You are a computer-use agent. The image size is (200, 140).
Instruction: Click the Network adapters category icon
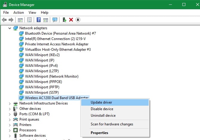(16, 28)
